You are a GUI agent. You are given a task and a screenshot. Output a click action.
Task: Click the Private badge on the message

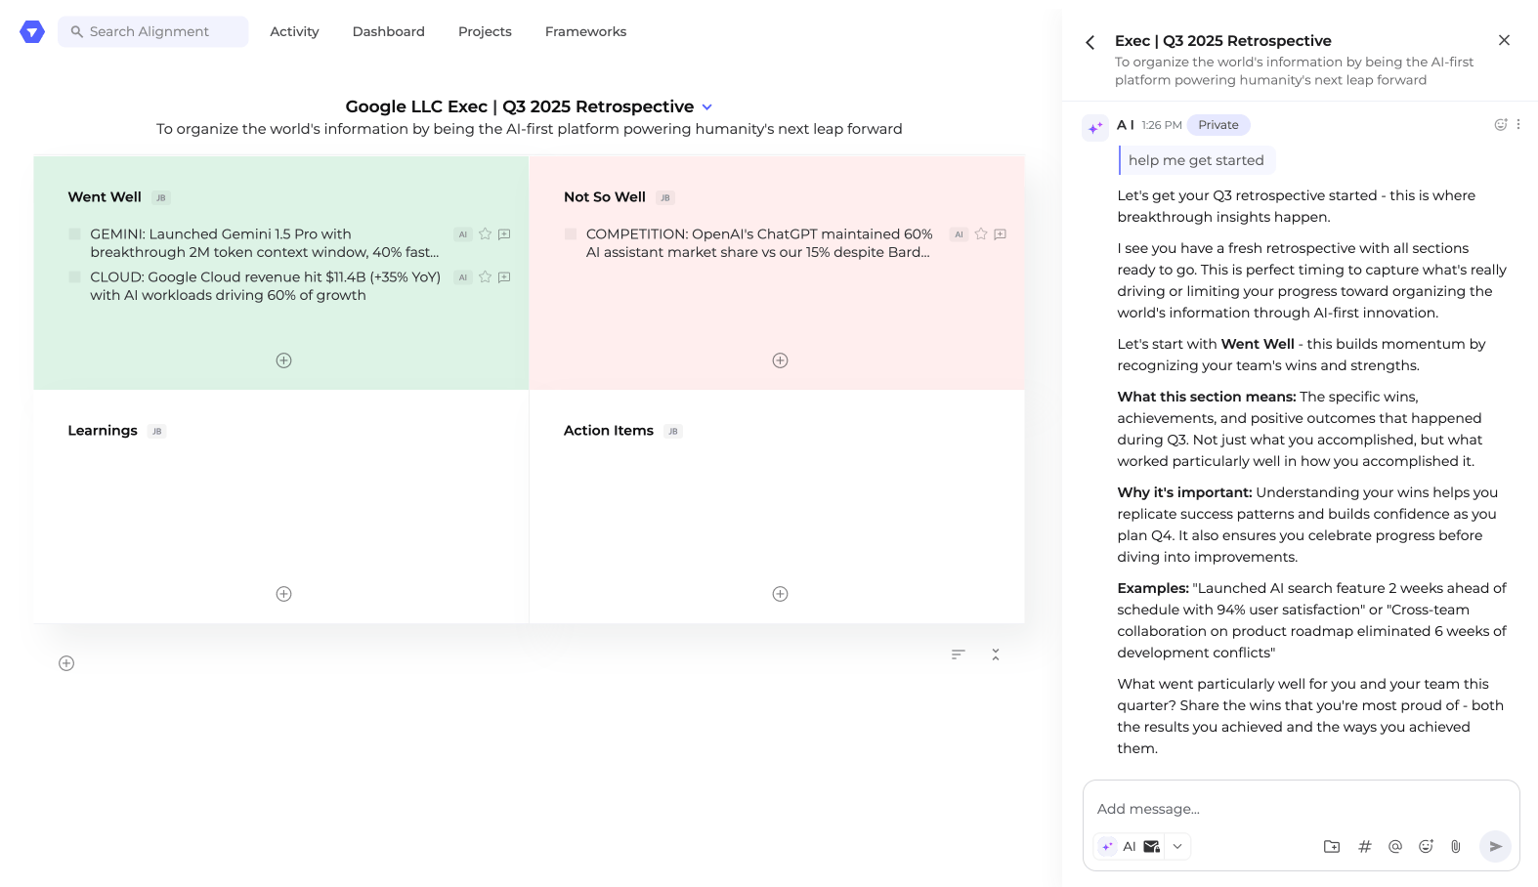[x=1218, y=125]
